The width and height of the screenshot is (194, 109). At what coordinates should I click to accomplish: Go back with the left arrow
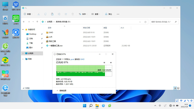(x=24, y=22)
